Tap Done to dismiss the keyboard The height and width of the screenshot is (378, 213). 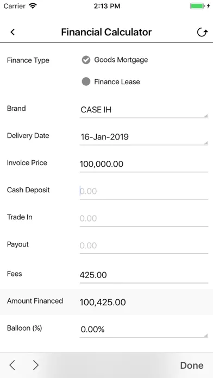point(192,366)
